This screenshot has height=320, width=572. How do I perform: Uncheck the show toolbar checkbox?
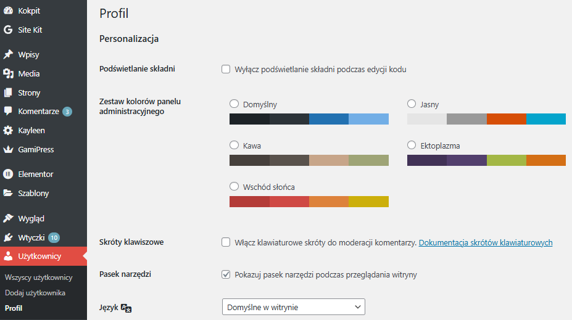[x=226, y=274]
